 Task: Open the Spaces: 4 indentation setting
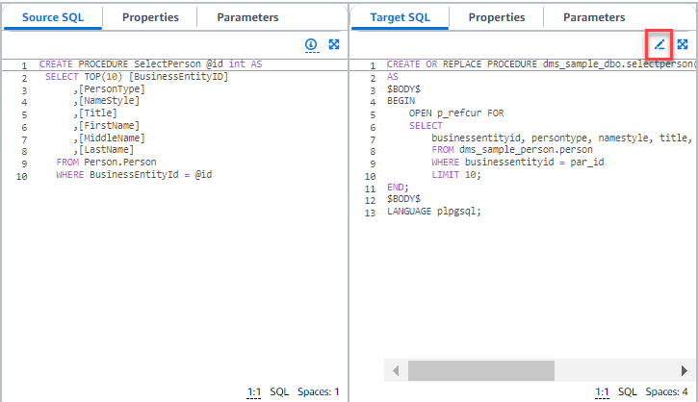click(667, 391)
